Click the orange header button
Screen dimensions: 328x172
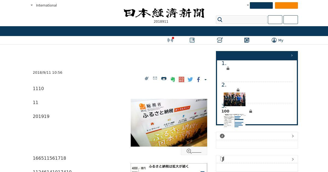286,5
